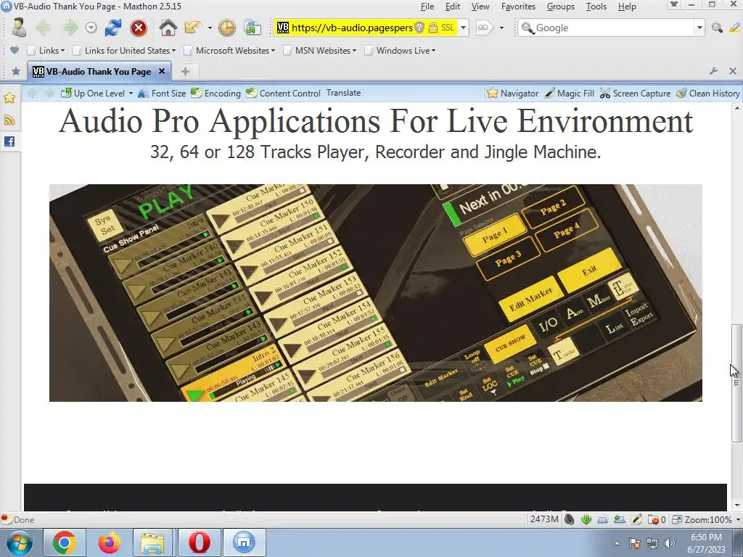This screenshot has height=557, width=743.
Task: Click the grayed back arrow in the main toolbar
Action: coord(44,28)
